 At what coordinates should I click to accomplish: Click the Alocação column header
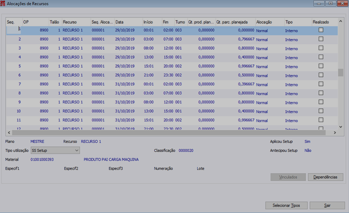tap(270, 22)
